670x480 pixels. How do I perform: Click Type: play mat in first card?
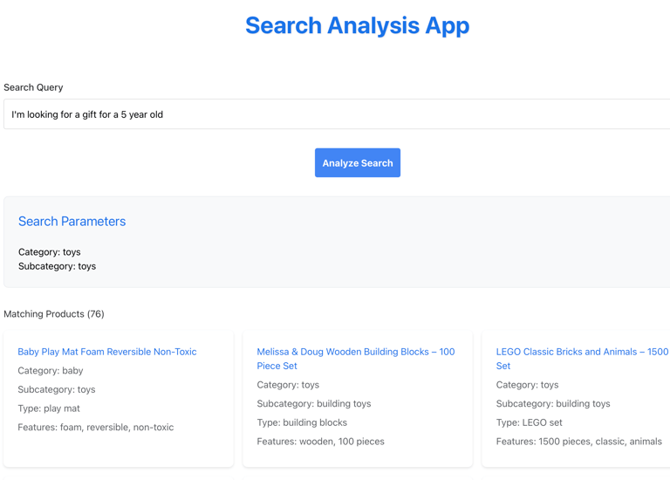(49, 408)
